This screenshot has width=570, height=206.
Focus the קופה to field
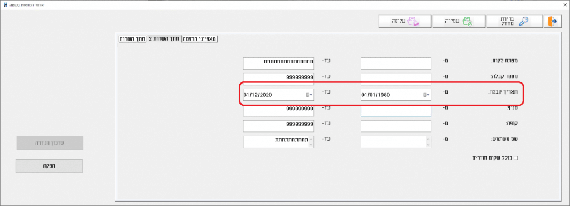pos(278,126)
